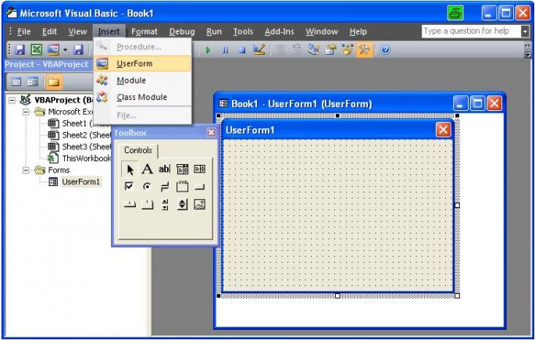This screenshot has width=535, height=340.
Task: Open the help question box dropdown arrow
Action: [525, 31]
